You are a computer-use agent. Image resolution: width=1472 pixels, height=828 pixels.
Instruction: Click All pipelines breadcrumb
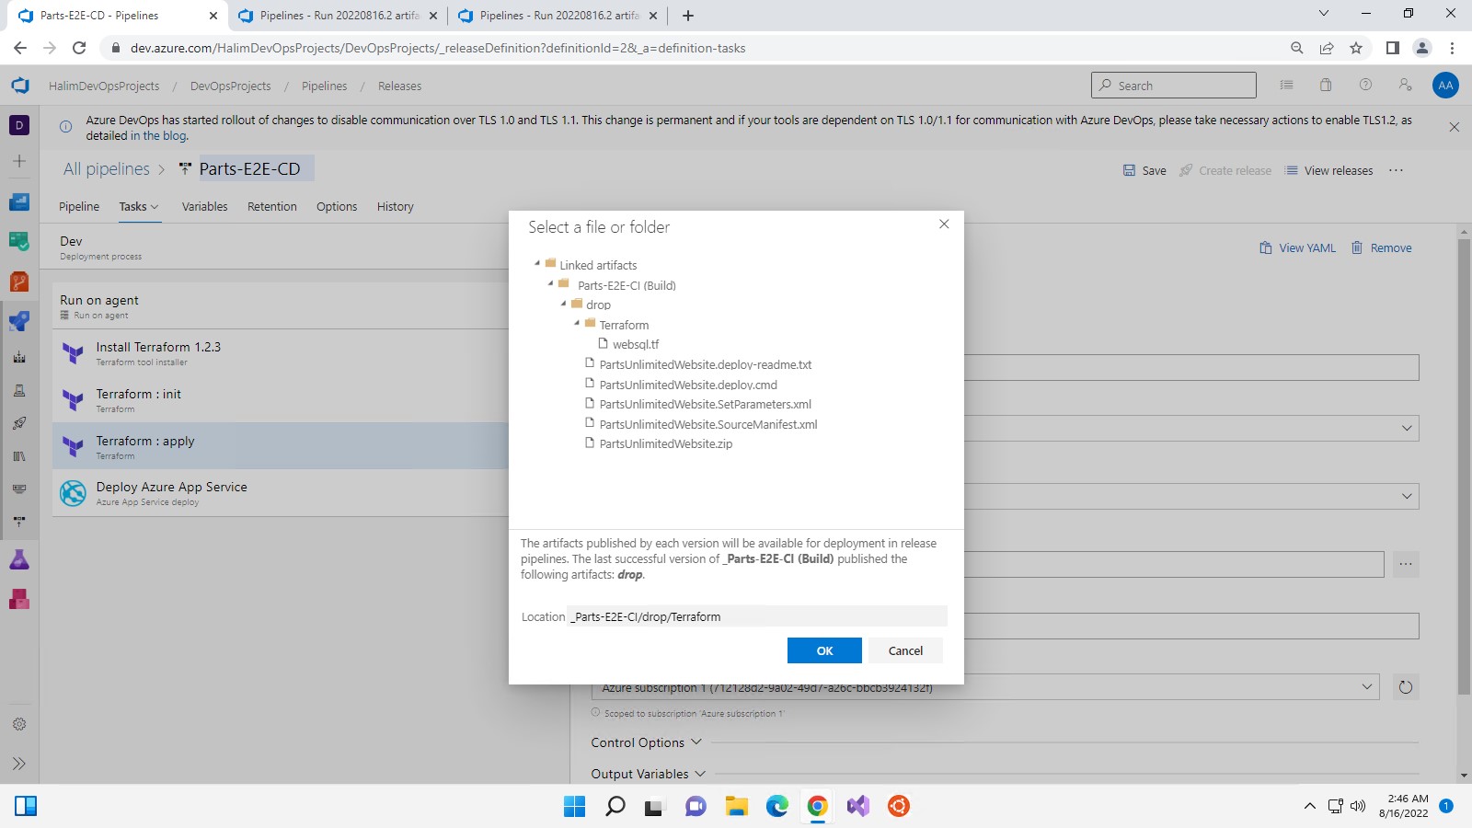pyautogui.click(x=107, y=168)
